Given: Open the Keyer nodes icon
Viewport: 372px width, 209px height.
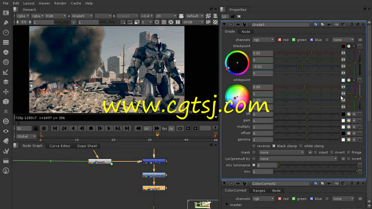Looking at the screenshot, I should [6, 72].
